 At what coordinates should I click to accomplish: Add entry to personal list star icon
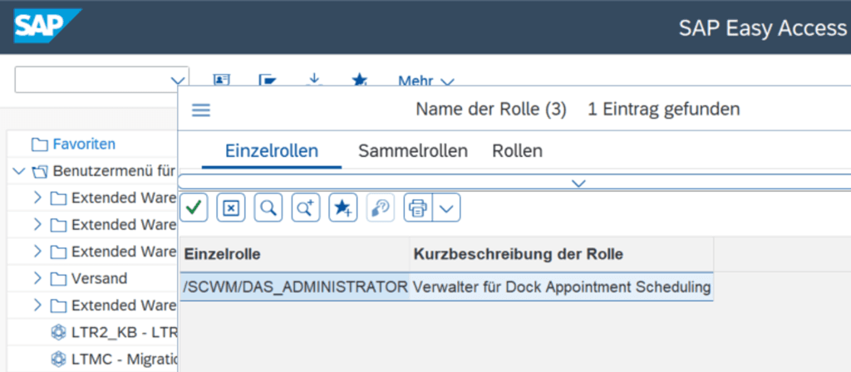tap(343, 207)
